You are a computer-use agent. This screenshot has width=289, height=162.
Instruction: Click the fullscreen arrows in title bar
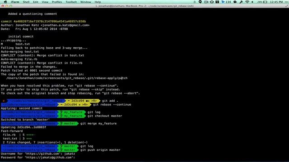(x=287, y=6)
